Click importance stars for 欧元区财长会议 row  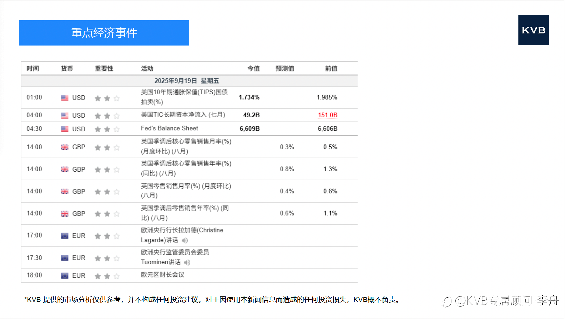point(107,276)
